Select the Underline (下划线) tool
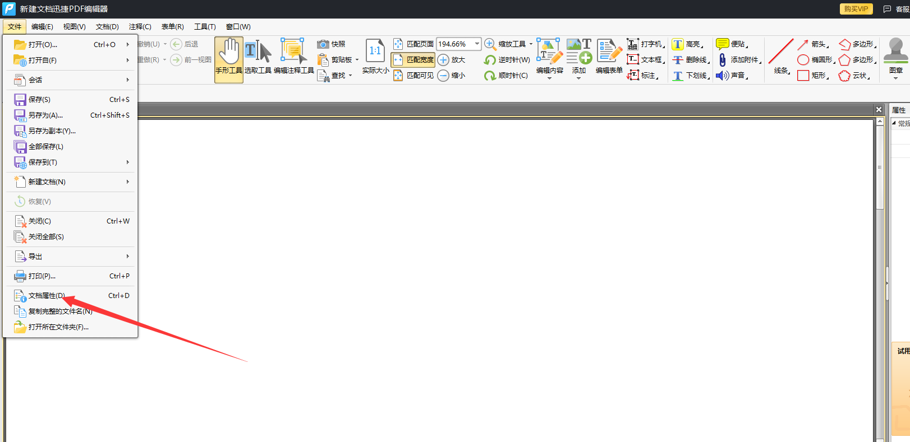The height and width of the screenshot is (442, 910). tap(691, 76)
